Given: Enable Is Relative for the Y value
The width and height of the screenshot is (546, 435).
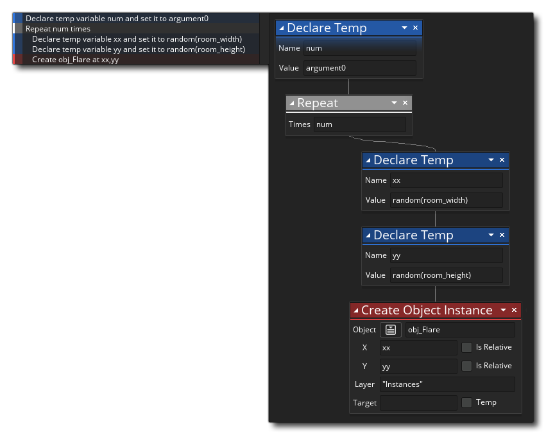Looking at the screenshot, I should [x=467, y=366].
